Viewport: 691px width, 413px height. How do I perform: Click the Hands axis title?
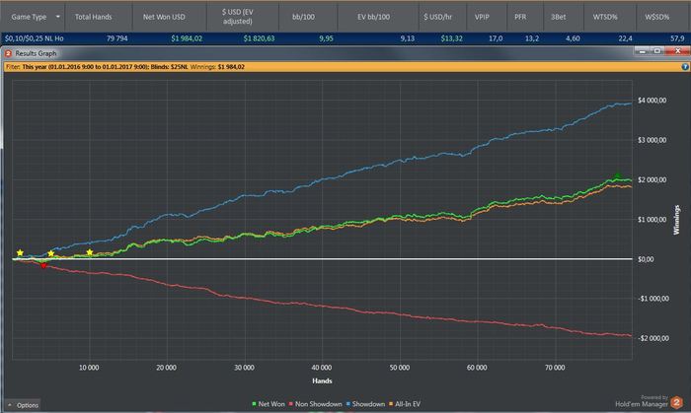tap(322, 380)
